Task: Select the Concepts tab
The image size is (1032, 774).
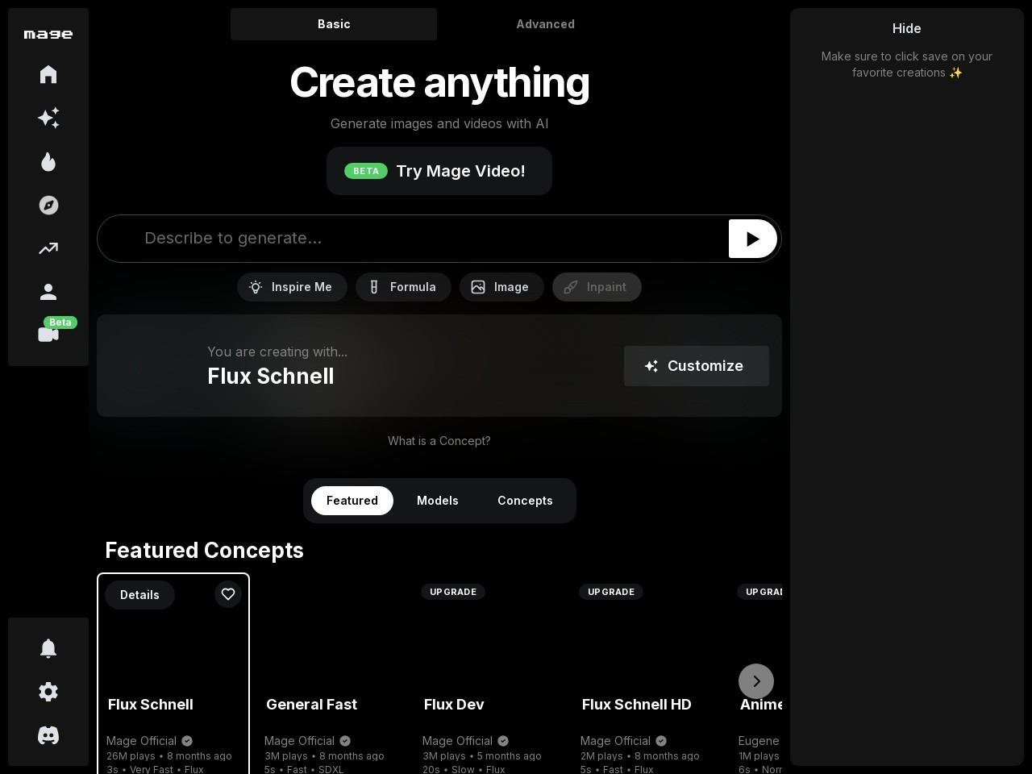Action: [x=525, y=501]
